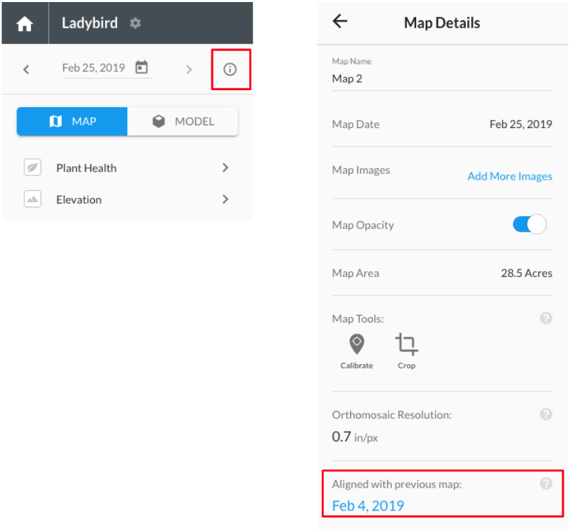571x530 pixels.
Task: Toggle the Map Opacity switch
Action: tap(529, 224)
